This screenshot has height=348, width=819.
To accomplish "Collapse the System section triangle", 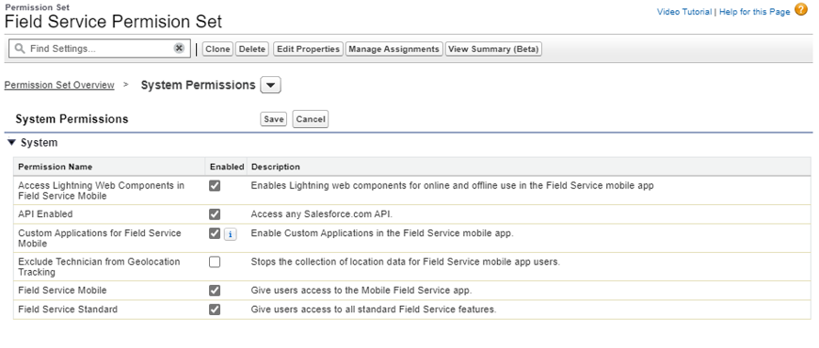I will tap(12, 142).
